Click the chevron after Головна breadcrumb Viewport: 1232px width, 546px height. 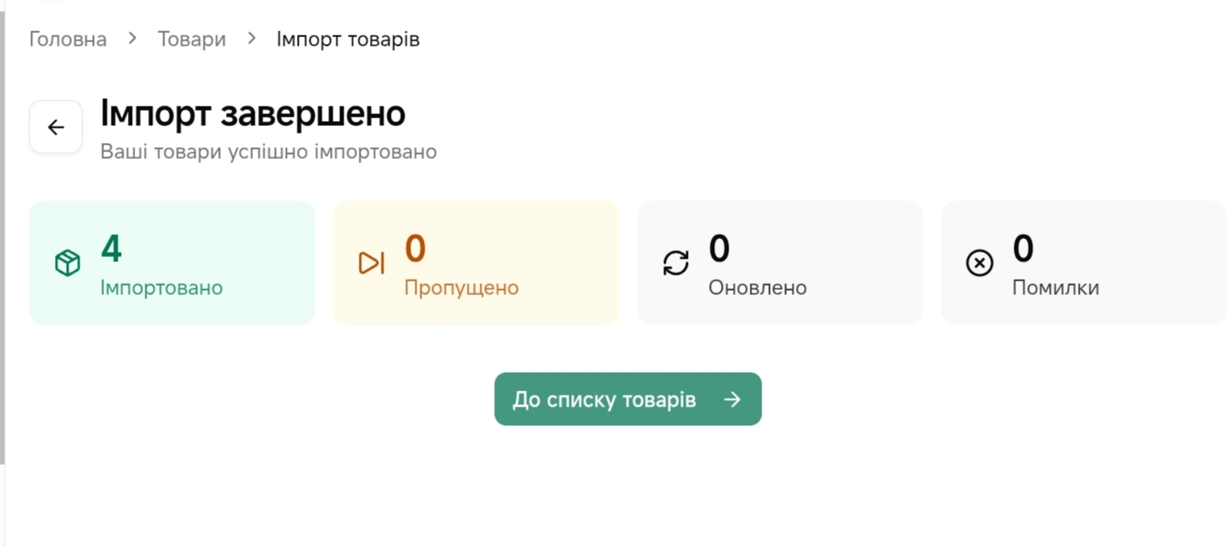(x=132, y=39)
